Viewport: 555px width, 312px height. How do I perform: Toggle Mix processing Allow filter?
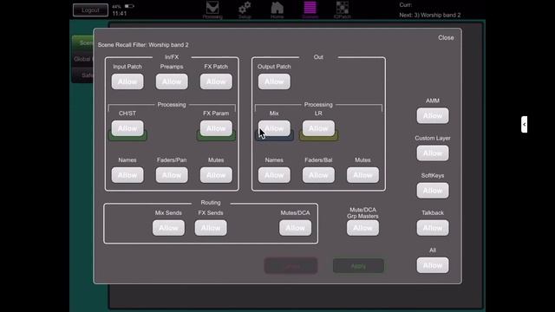pyautogui.click(x=274, y=128)
